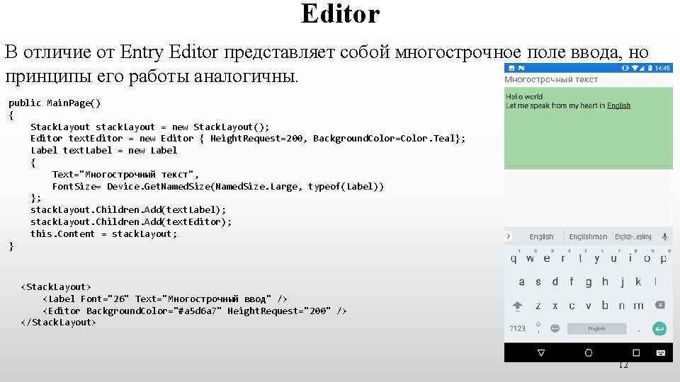Viewport: 680px width, 382px height.
Task: Switch to ?123 symbols keyboard
Action: [517, 328]
